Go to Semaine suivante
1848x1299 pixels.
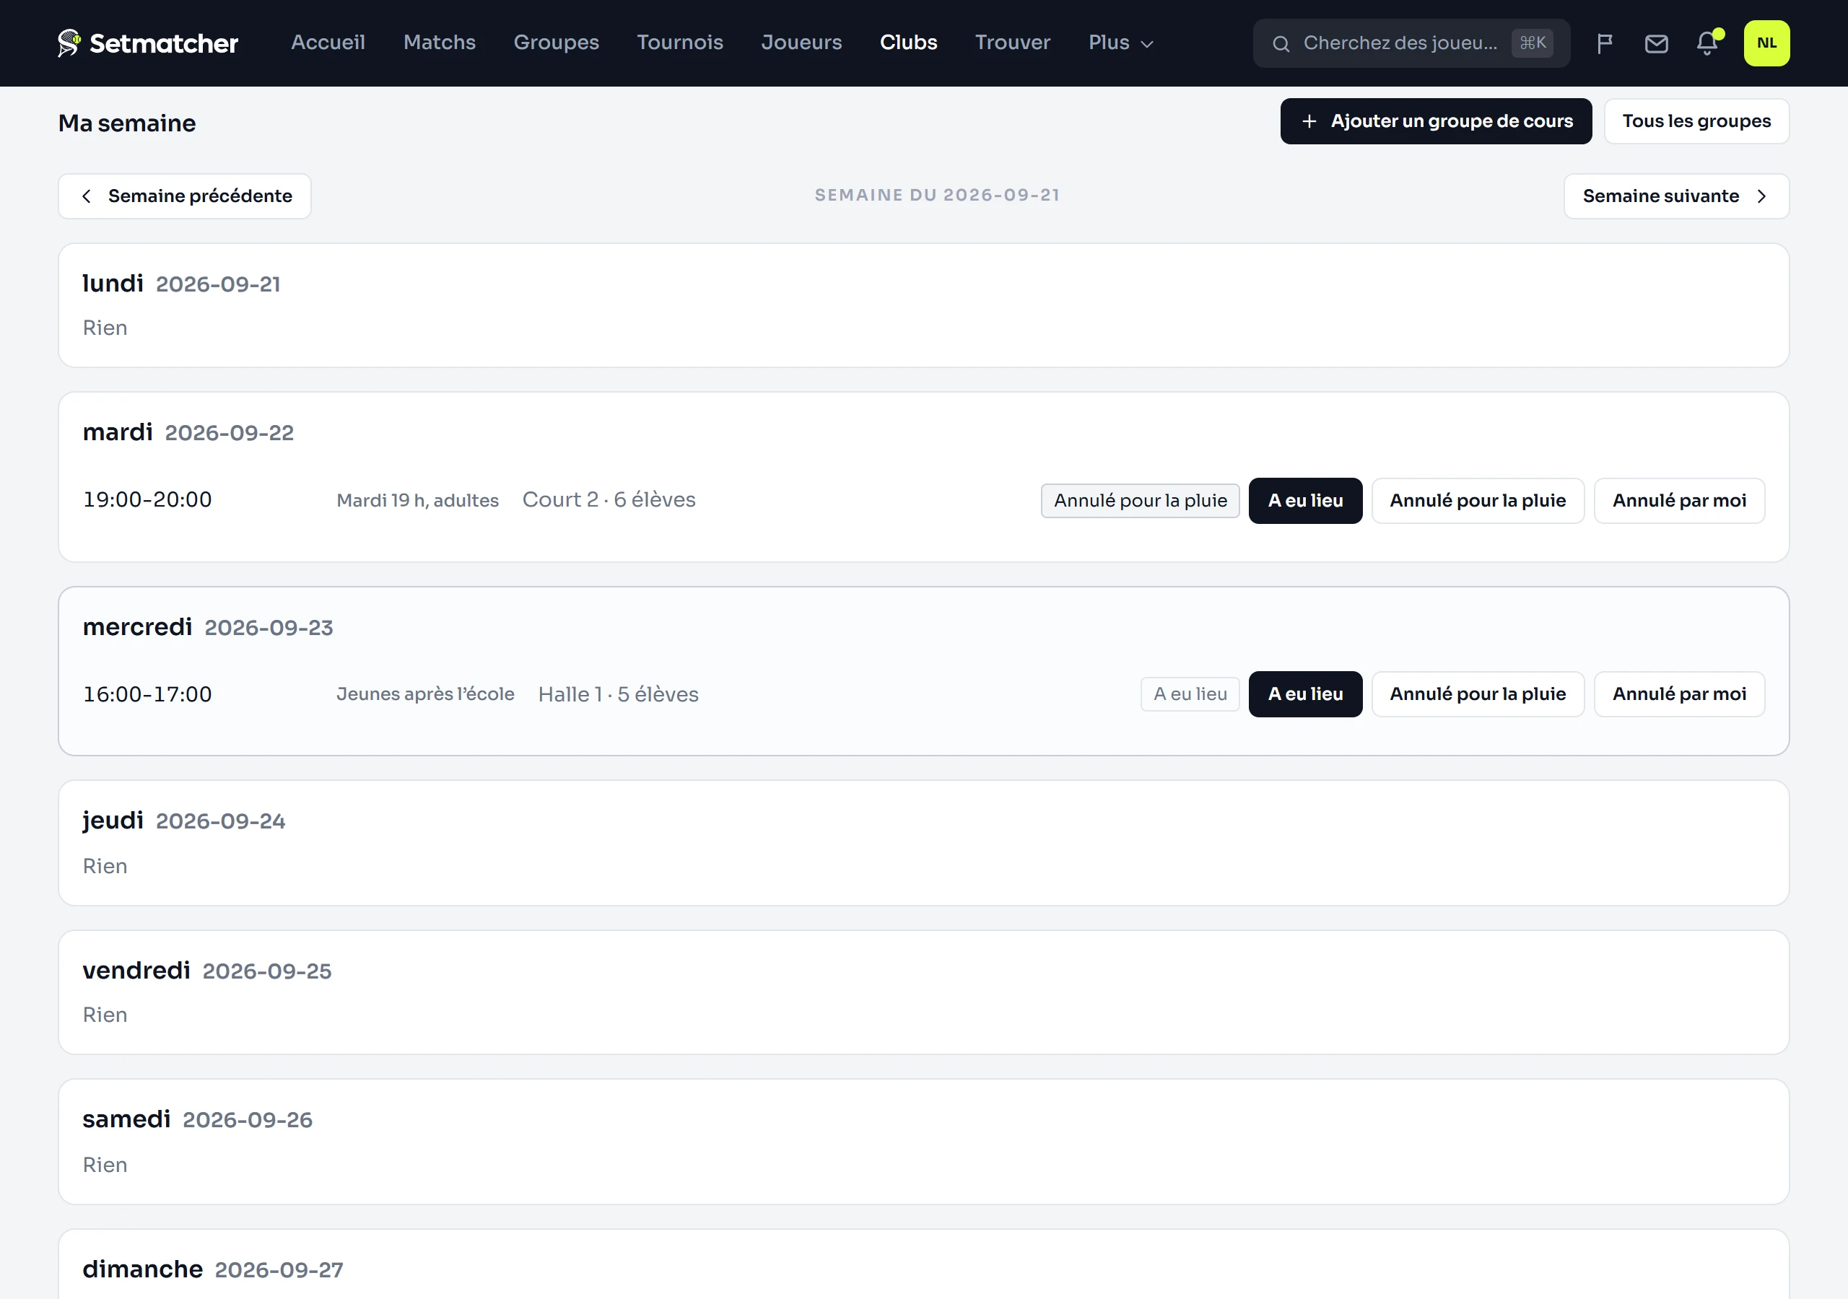point(1675,196)
